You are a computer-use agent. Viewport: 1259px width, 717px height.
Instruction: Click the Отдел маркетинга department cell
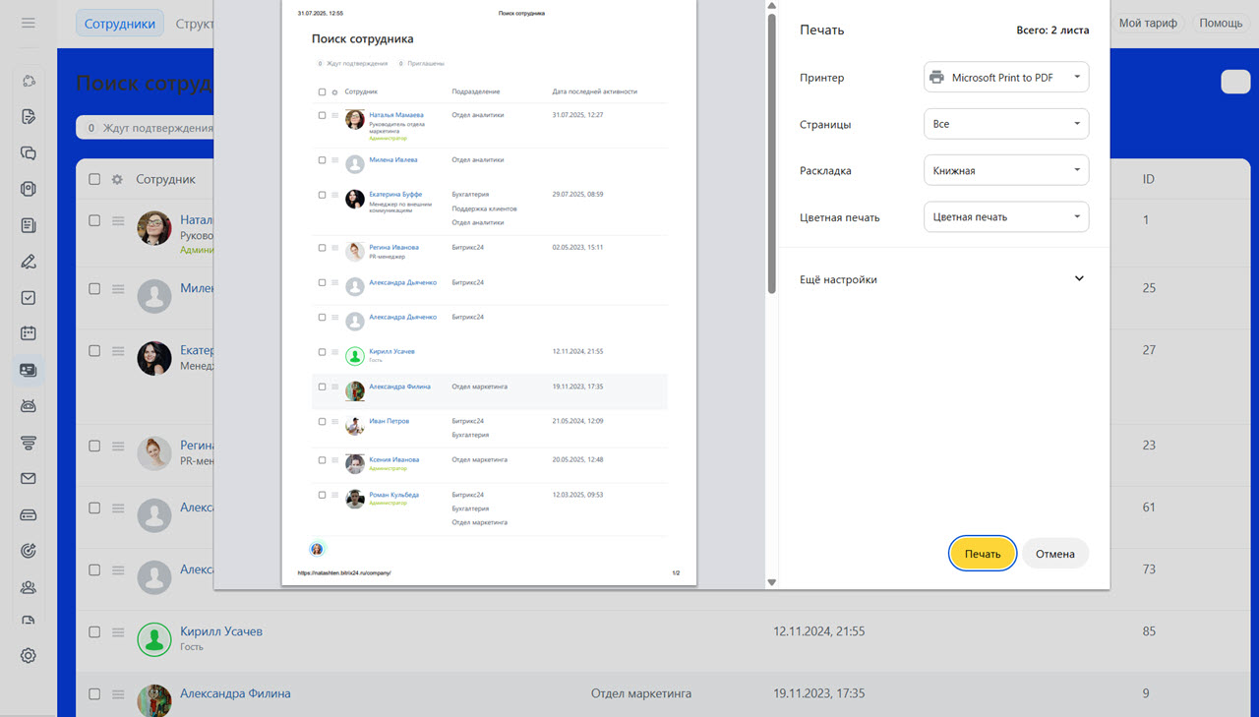[641, 693]
